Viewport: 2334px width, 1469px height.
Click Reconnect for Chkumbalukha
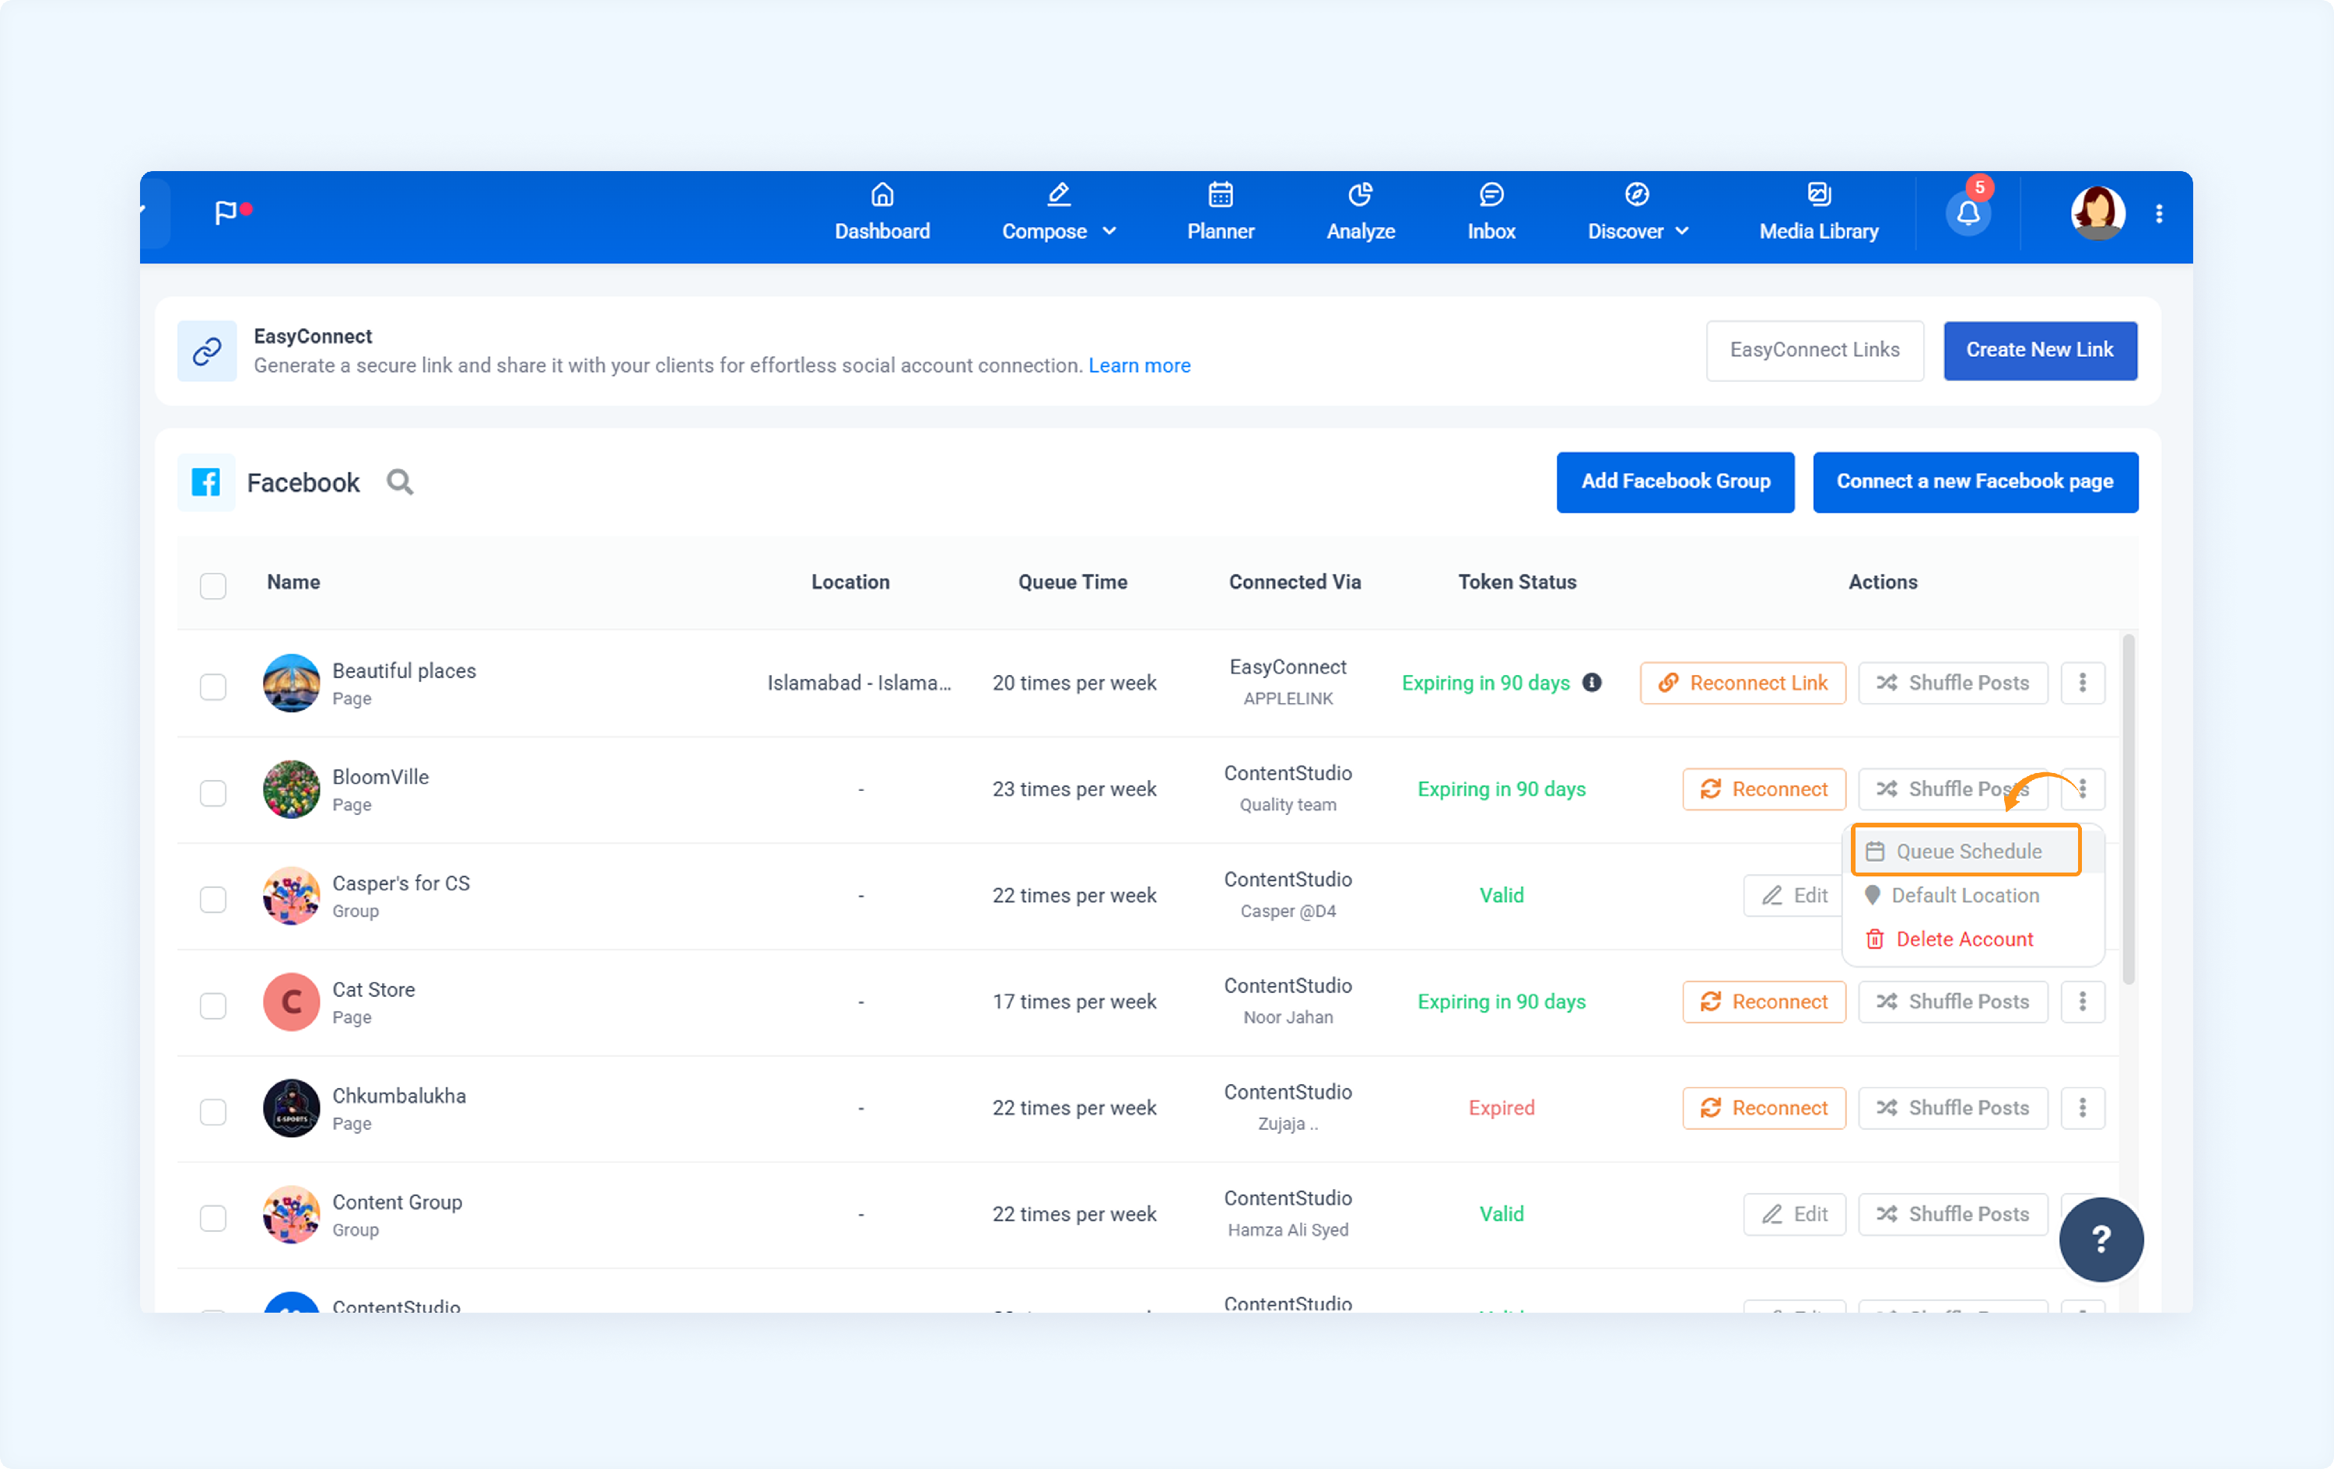pos(1764,1107)
